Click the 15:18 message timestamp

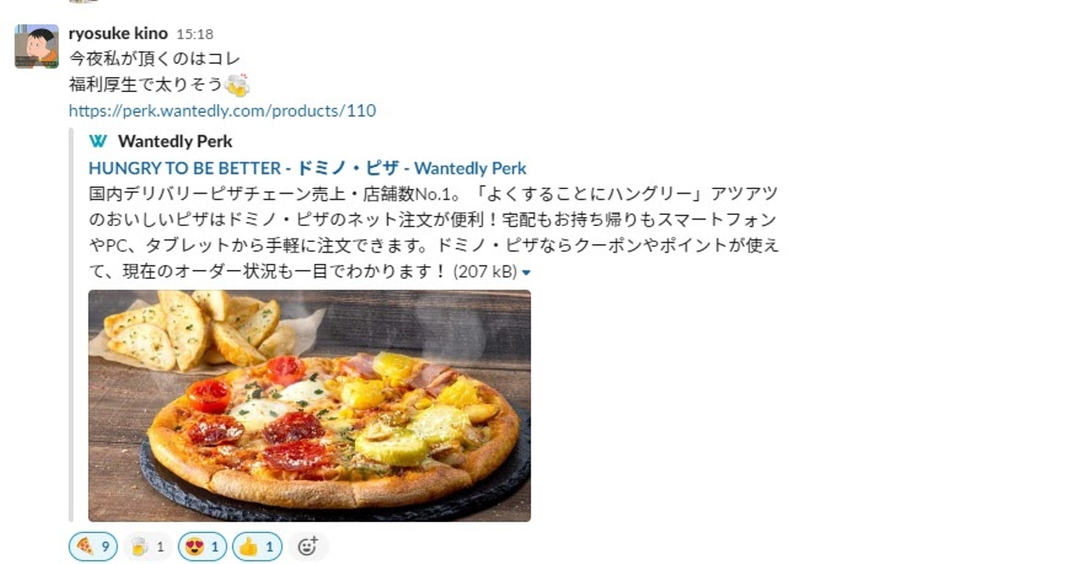pos(195,34)
